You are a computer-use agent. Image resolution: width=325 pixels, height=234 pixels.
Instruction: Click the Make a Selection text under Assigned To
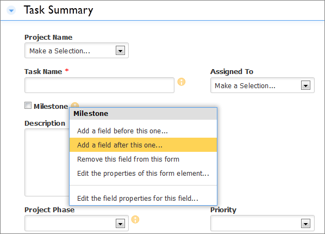(x=245, y=86)
